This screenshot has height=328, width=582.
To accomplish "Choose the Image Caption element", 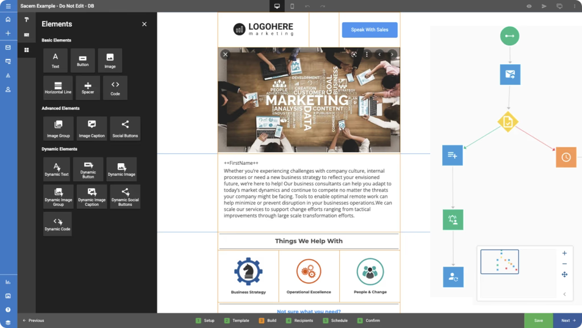I will tap(92, 128).
